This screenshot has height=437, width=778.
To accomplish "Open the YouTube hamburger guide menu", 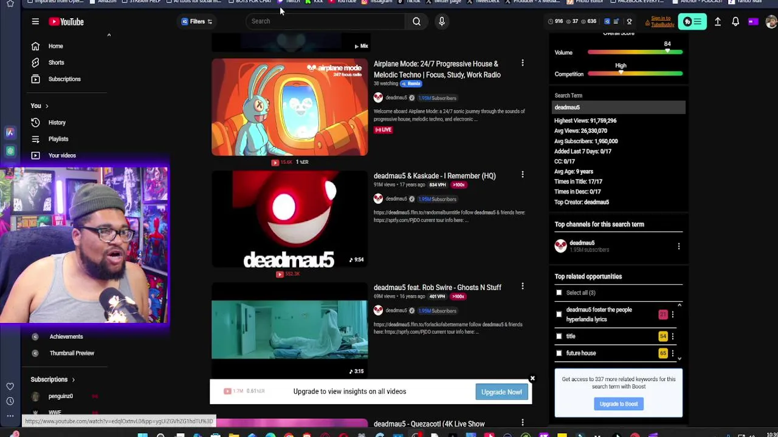I will (35, 22).
